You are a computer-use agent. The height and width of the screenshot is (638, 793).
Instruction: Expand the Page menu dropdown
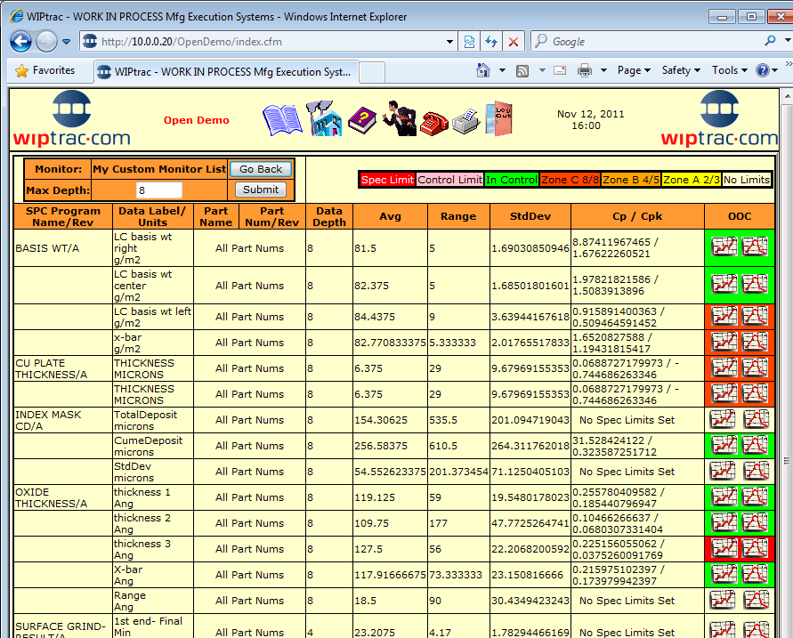635,70
